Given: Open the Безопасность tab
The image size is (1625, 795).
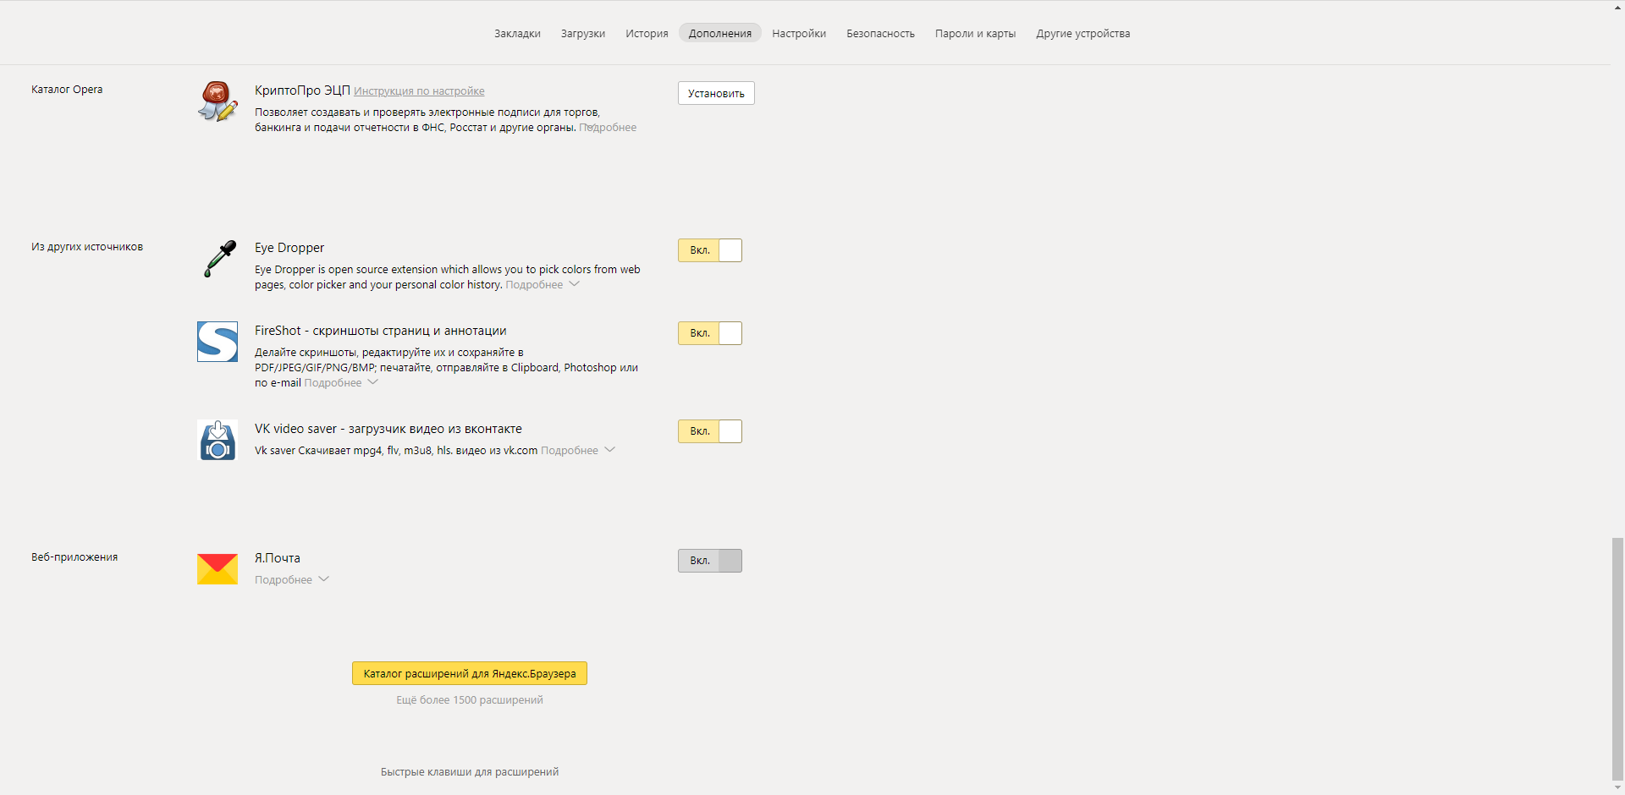Looking at the screenshot, I should coord(880,34).
